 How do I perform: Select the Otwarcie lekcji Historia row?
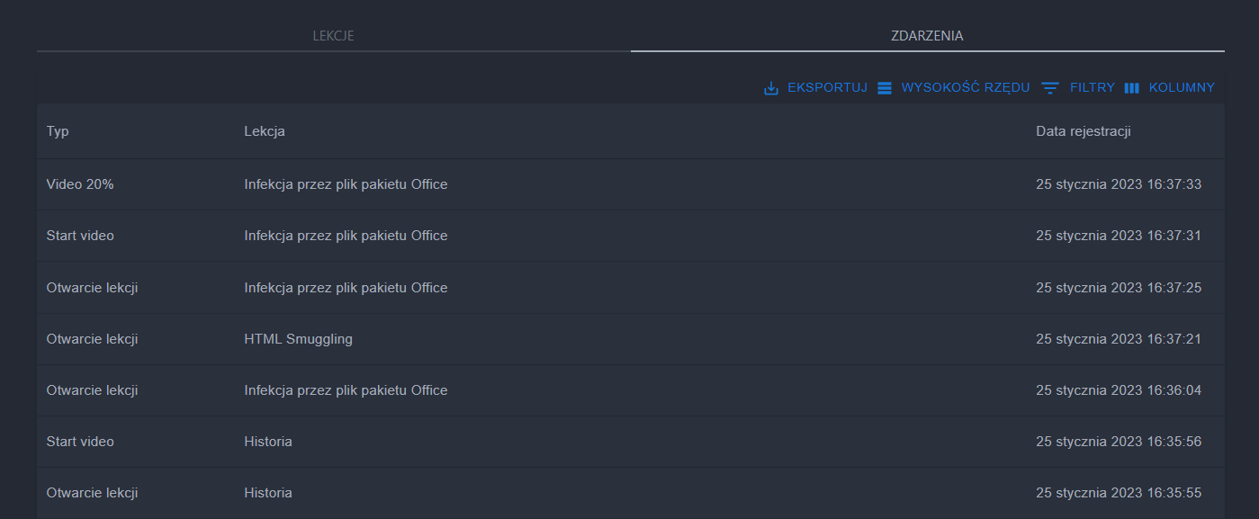pyautogui.click(x=92, y=493)
